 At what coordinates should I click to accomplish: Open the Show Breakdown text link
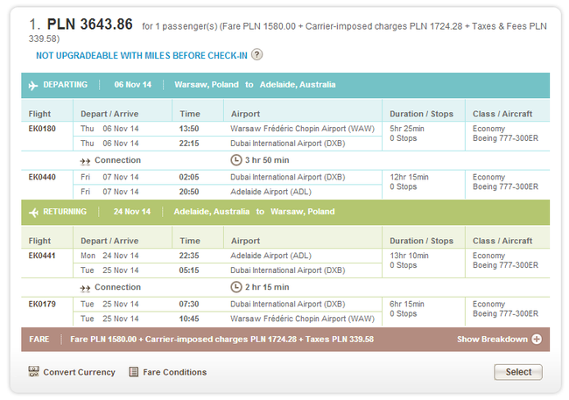492,340
